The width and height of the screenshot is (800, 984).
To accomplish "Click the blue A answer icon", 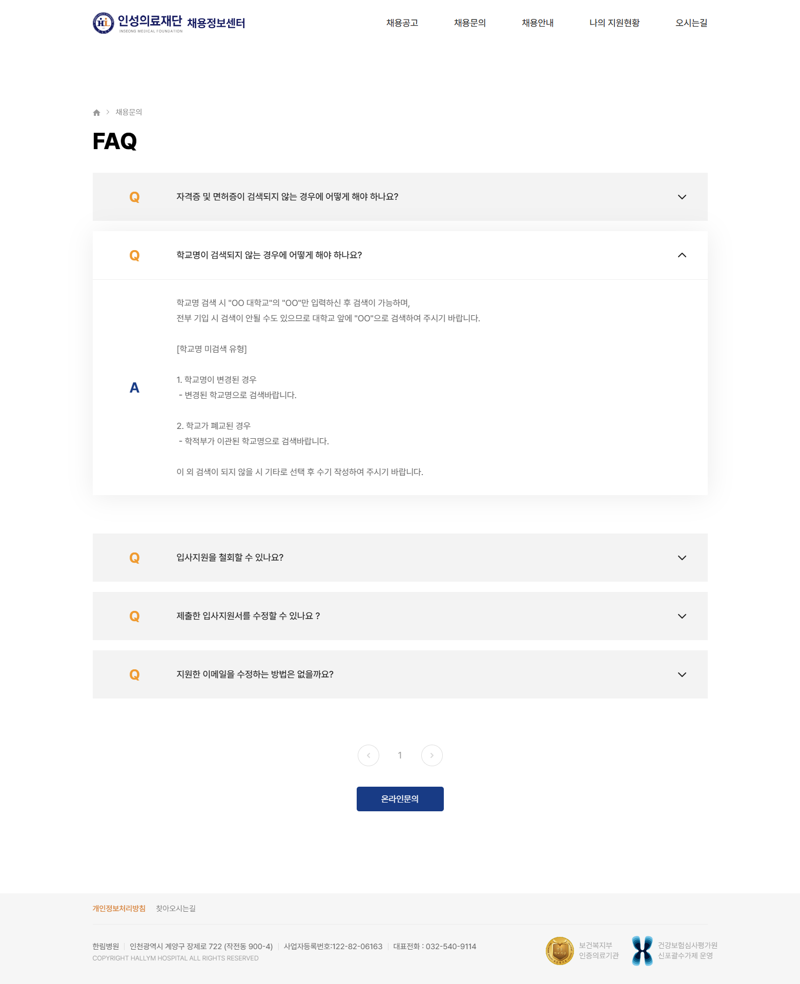I will coord(134,388).
